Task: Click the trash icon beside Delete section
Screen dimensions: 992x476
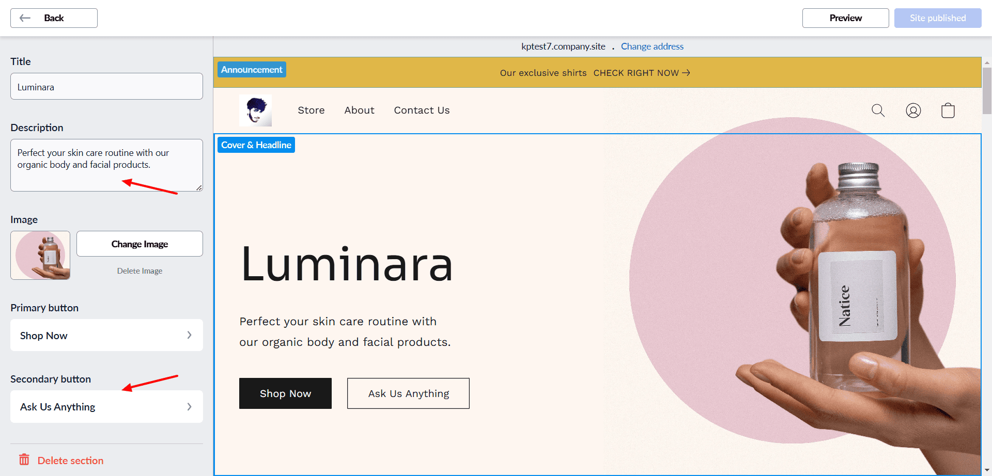Action: tap(24, 459)
